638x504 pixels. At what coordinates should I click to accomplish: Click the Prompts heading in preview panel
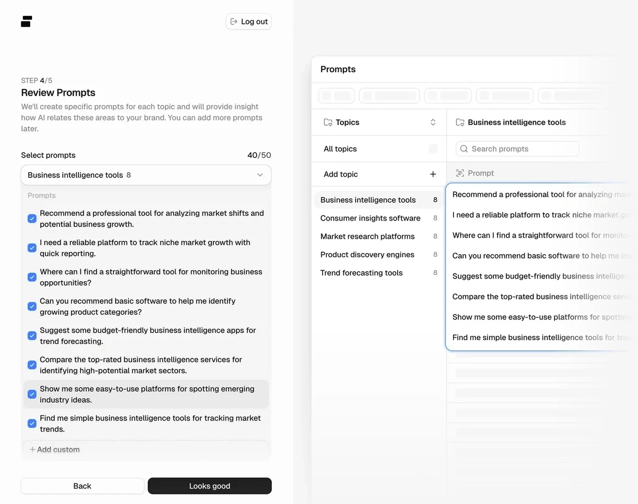point(338,69)
